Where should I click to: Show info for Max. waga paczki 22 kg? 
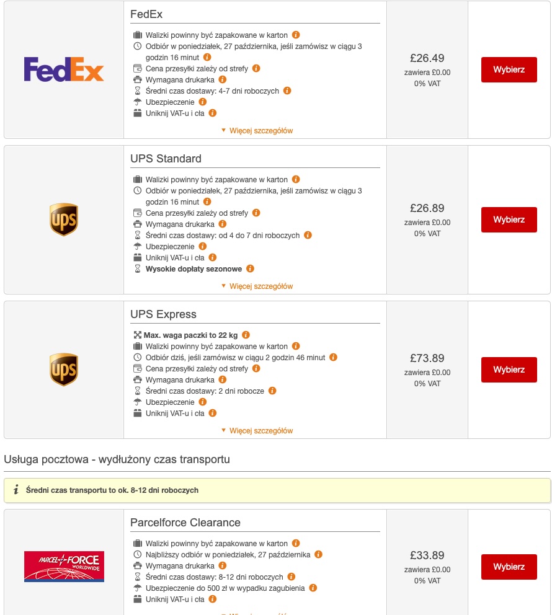tap(246, 335)
